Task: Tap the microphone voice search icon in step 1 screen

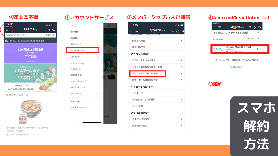Action: click(53, 35)
